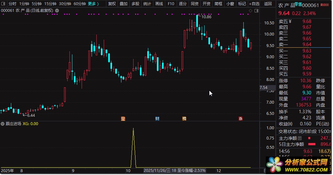The width and height of the screenshot is (333, 175).
Task: Open the 复权 adjustment menu
Action: point(112,4)
